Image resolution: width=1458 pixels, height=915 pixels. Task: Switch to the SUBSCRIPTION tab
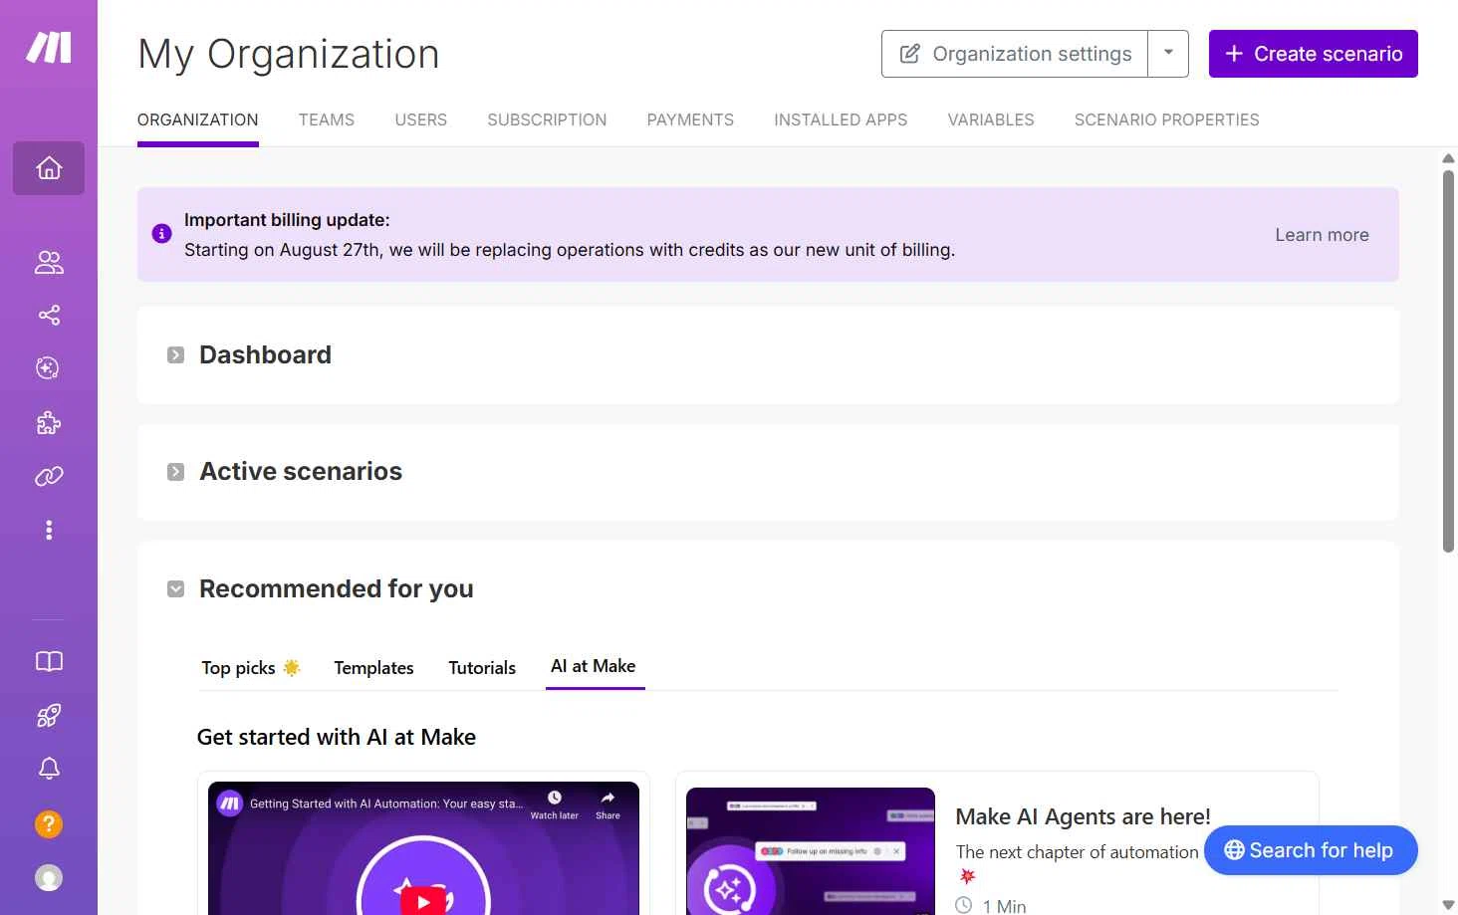click(x=547, y=119)
